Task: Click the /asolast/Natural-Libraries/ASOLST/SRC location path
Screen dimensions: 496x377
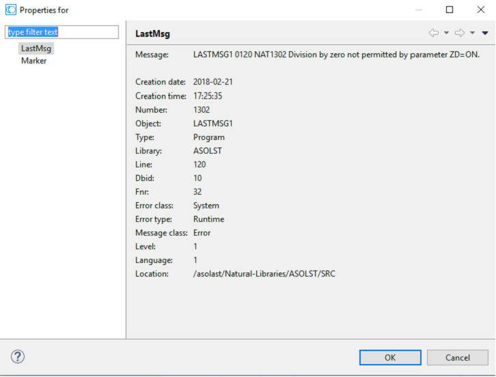Action: tap(264, 274)
